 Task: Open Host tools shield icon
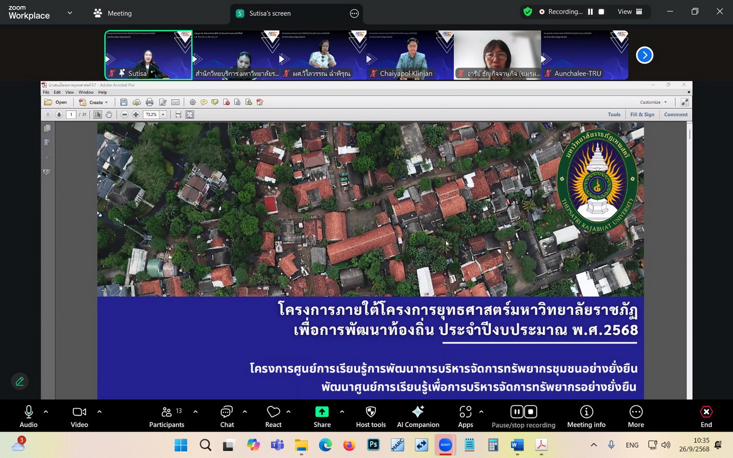[x=371, y=416]
